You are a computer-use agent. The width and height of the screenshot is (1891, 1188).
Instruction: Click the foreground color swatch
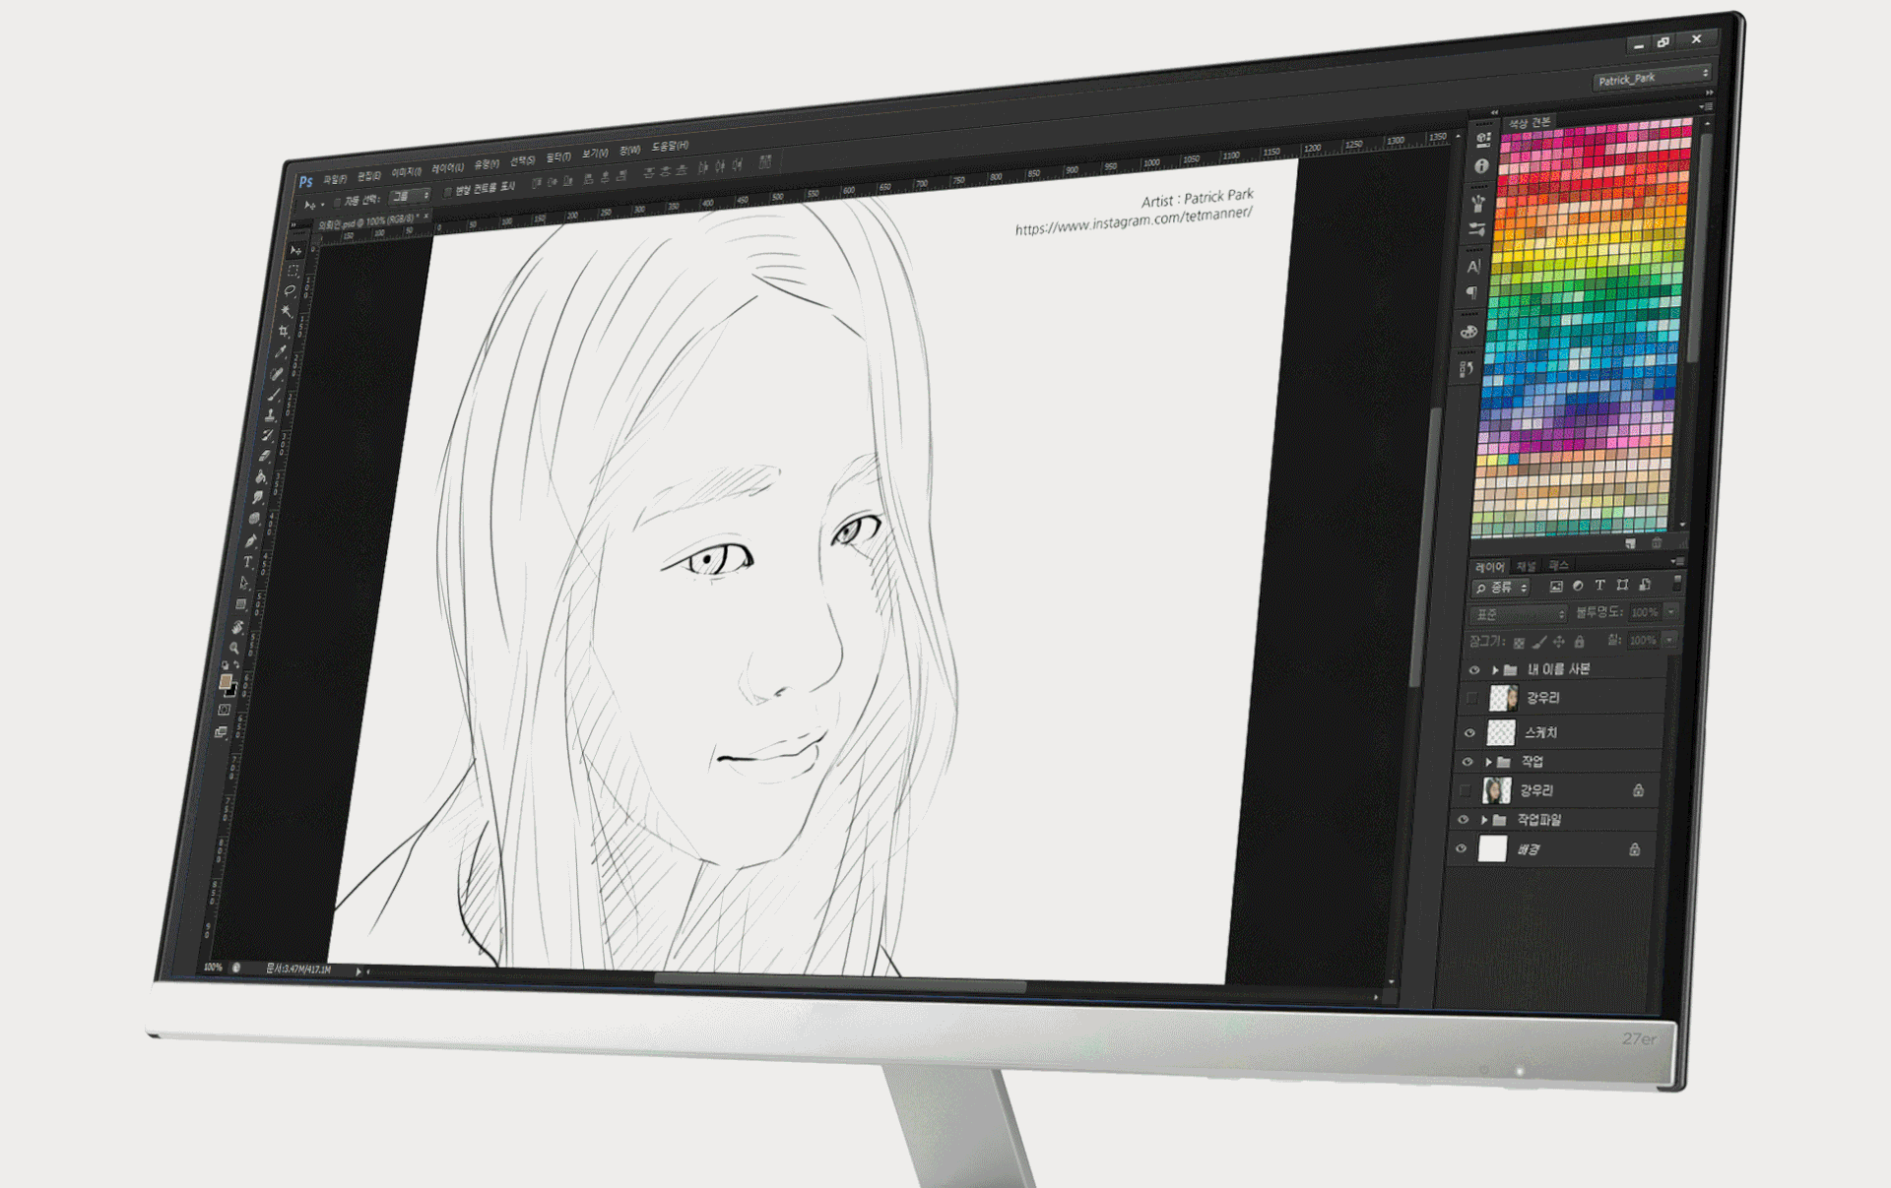click(x=226, y=681)
